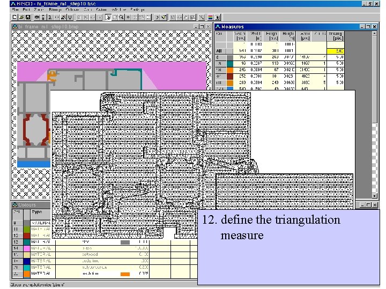Viewport: 386px width, 289px height.
Task: Activate the magnifying glass zoom tool
Action: point(121,17)
